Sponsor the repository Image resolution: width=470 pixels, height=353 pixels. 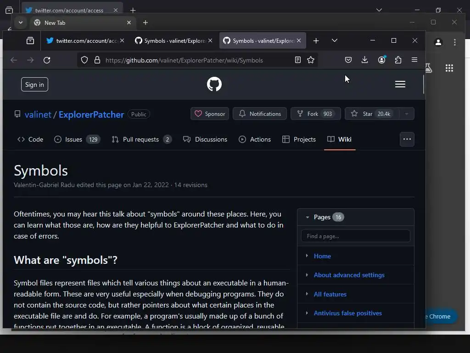coord(209,114)
